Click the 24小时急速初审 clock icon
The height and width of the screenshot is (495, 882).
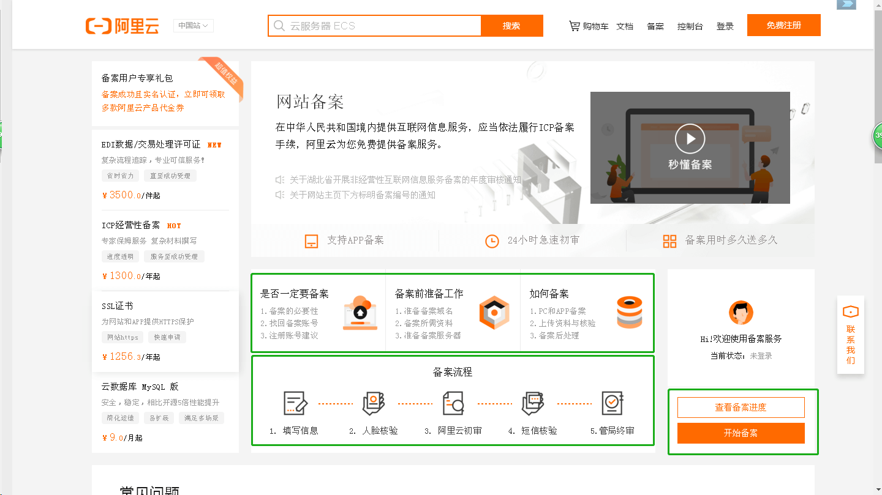pos(492,241)
